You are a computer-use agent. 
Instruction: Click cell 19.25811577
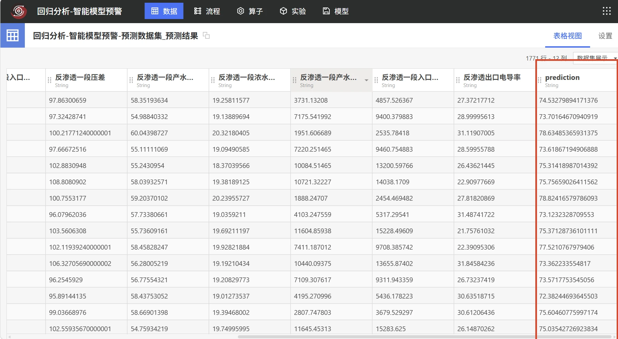(x=250, y=100)
